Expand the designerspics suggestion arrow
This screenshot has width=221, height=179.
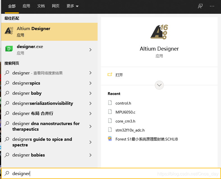[x=91, y=83]
